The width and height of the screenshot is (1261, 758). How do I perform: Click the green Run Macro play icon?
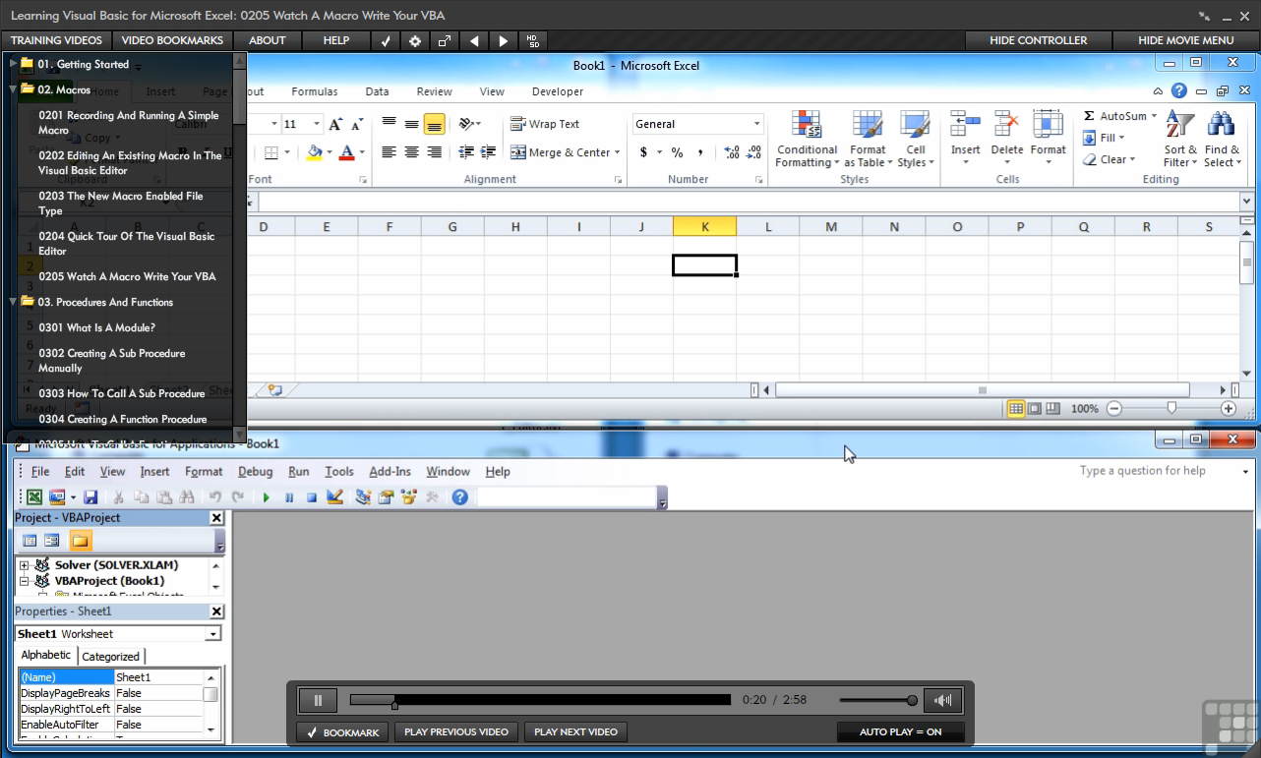(x=266, y=497)
